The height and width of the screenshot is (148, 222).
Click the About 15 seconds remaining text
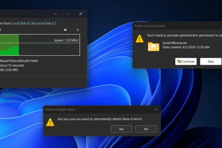click(12, 65)
